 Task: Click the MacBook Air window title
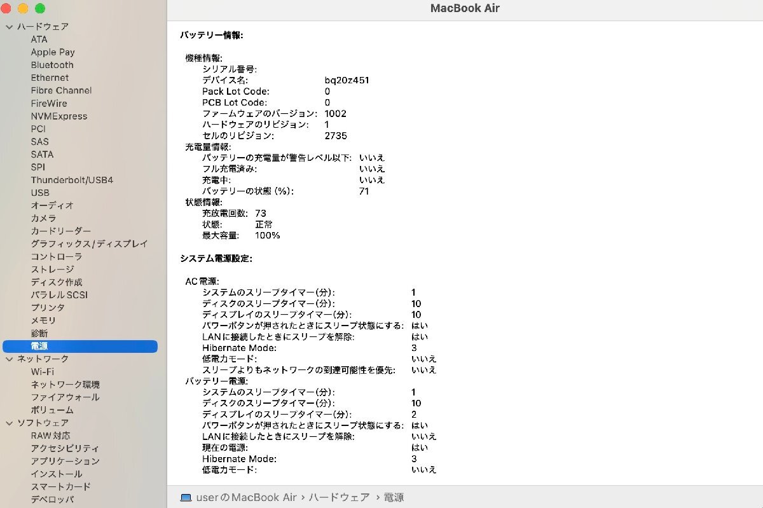coord(465,8)
